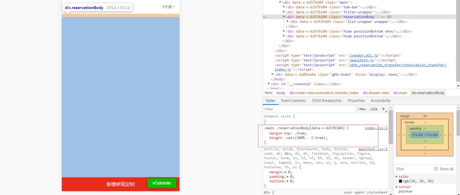Click the rgb(34, 34, 34) color swatch

click(x=401, y=181)
